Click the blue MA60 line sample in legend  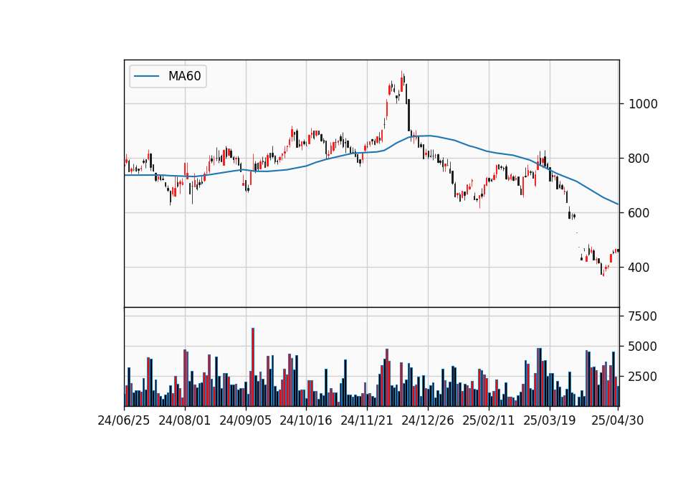146,77
